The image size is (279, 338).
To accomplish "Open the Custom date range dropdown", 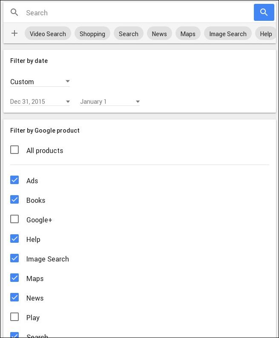I will pyautogui.click(x=40, y=82).
